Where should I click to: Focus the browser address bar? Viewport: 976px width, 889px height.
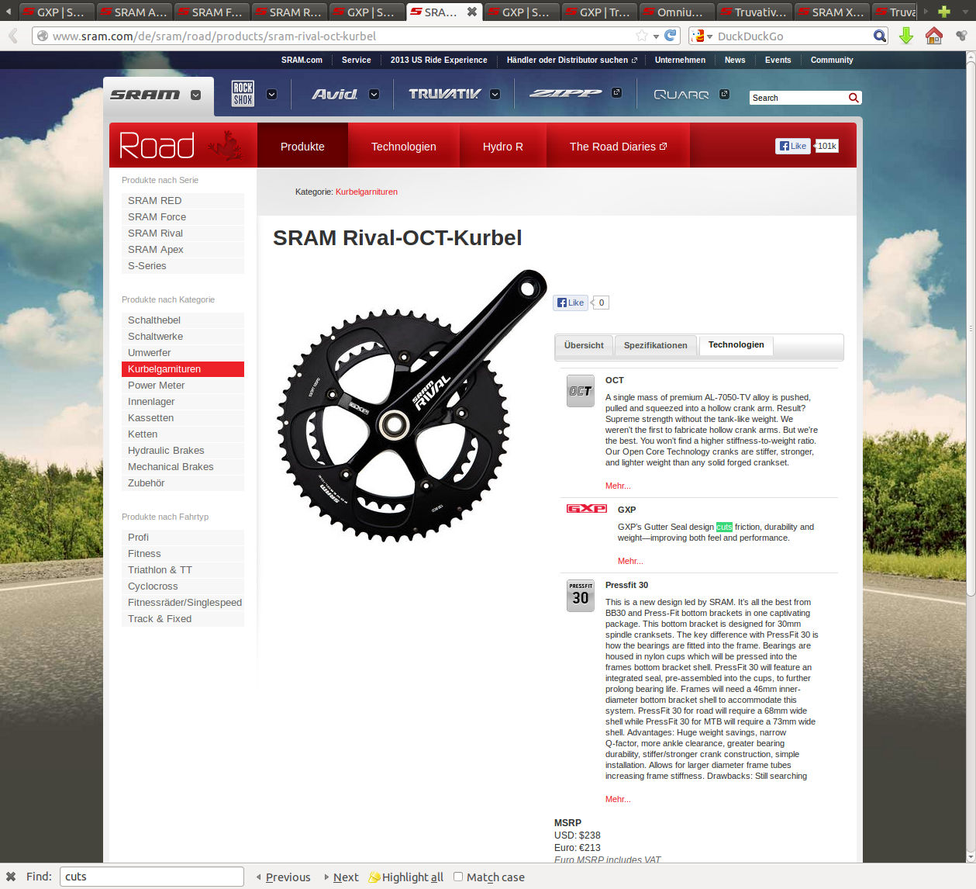coord(341,36)
